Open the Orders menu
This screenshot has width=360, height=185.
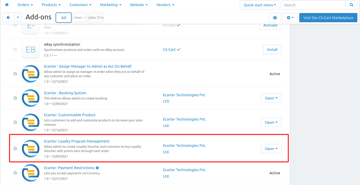(x=25, y=5)
